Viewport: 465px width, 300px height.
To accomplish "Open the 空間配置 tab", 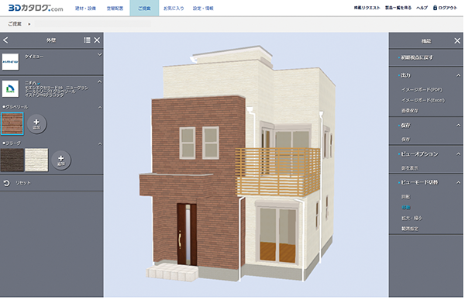I will [115, 9].
